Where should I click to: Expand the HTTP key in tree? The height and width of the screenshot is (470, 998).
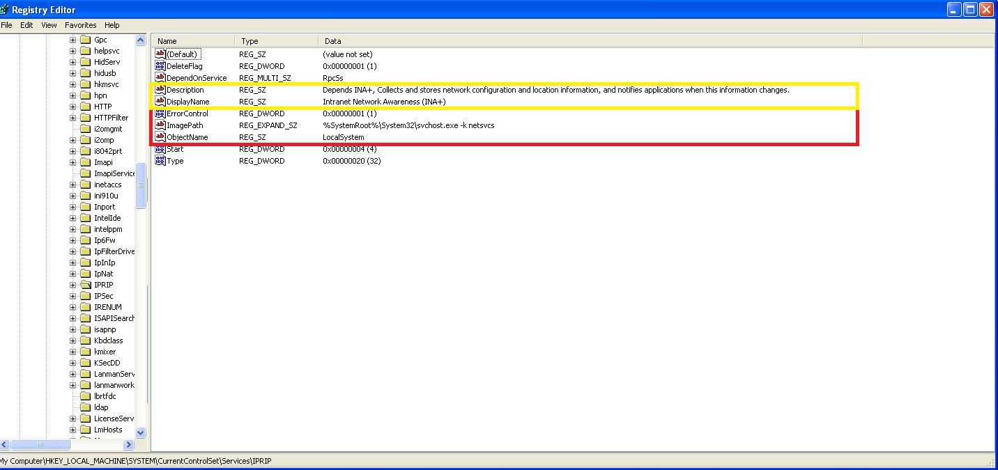coord(72,107)
